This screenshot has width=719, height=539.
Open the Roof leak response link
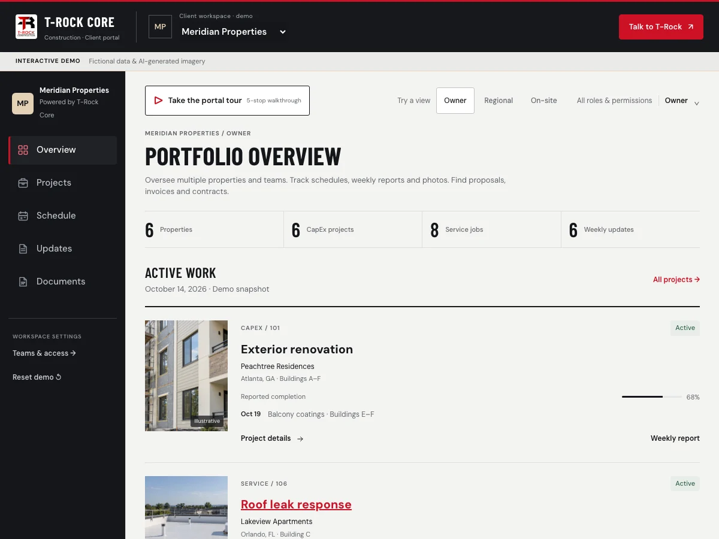296,505
